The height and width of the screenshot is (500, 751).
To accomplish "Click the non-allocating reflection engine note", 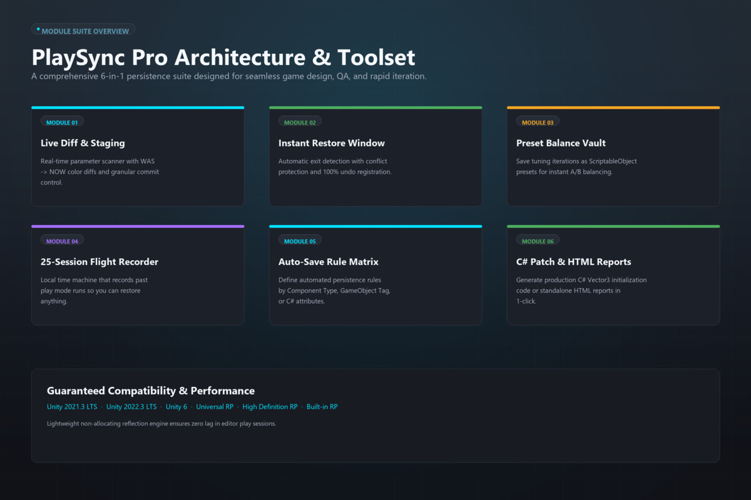I will tap(161, 424).
